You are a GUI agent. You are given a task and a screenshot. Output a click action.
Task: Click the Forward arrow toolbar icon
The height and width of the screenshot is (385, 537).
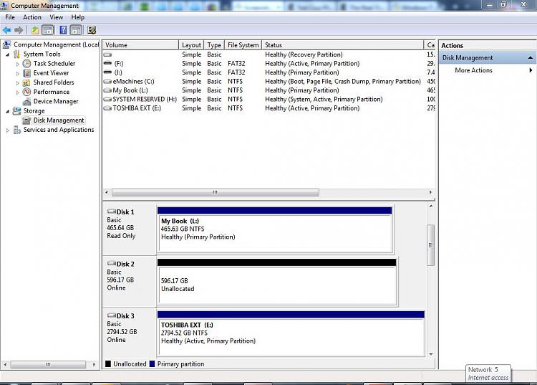point(19,30)
